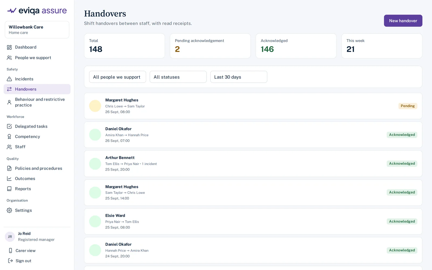Go to Dashboard in the sidebar
Screen dimensions: 432x270
(37, 47)
